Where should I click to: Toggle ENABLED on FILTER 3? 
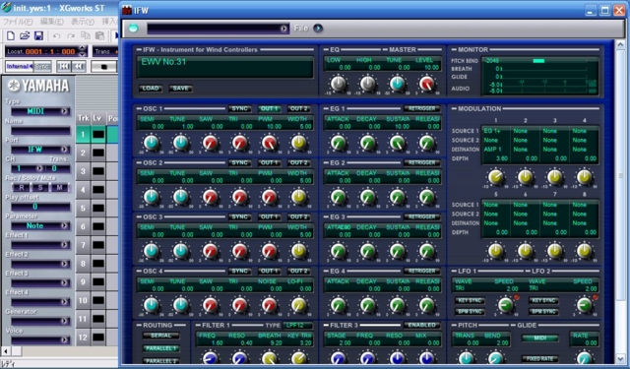tap(422, 325)
